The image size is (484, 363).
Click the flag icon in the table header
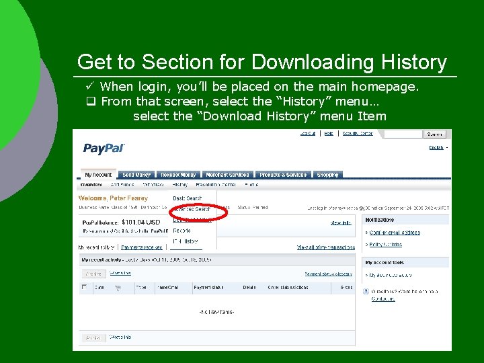[x=118, y=288]
